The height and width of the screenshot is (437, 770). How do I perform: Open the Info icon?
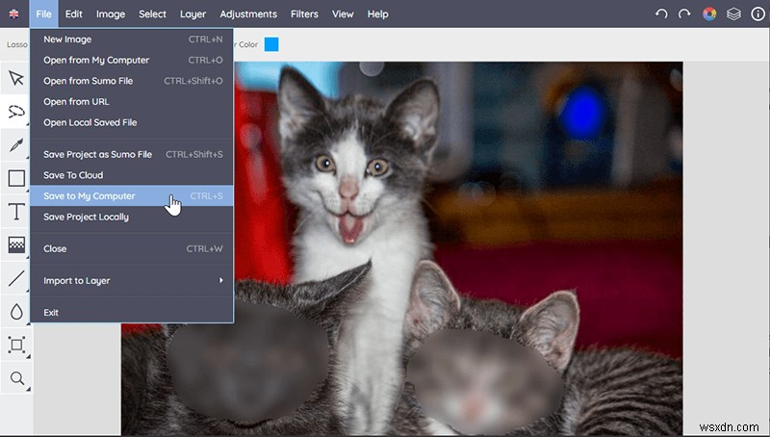[757, 13]
